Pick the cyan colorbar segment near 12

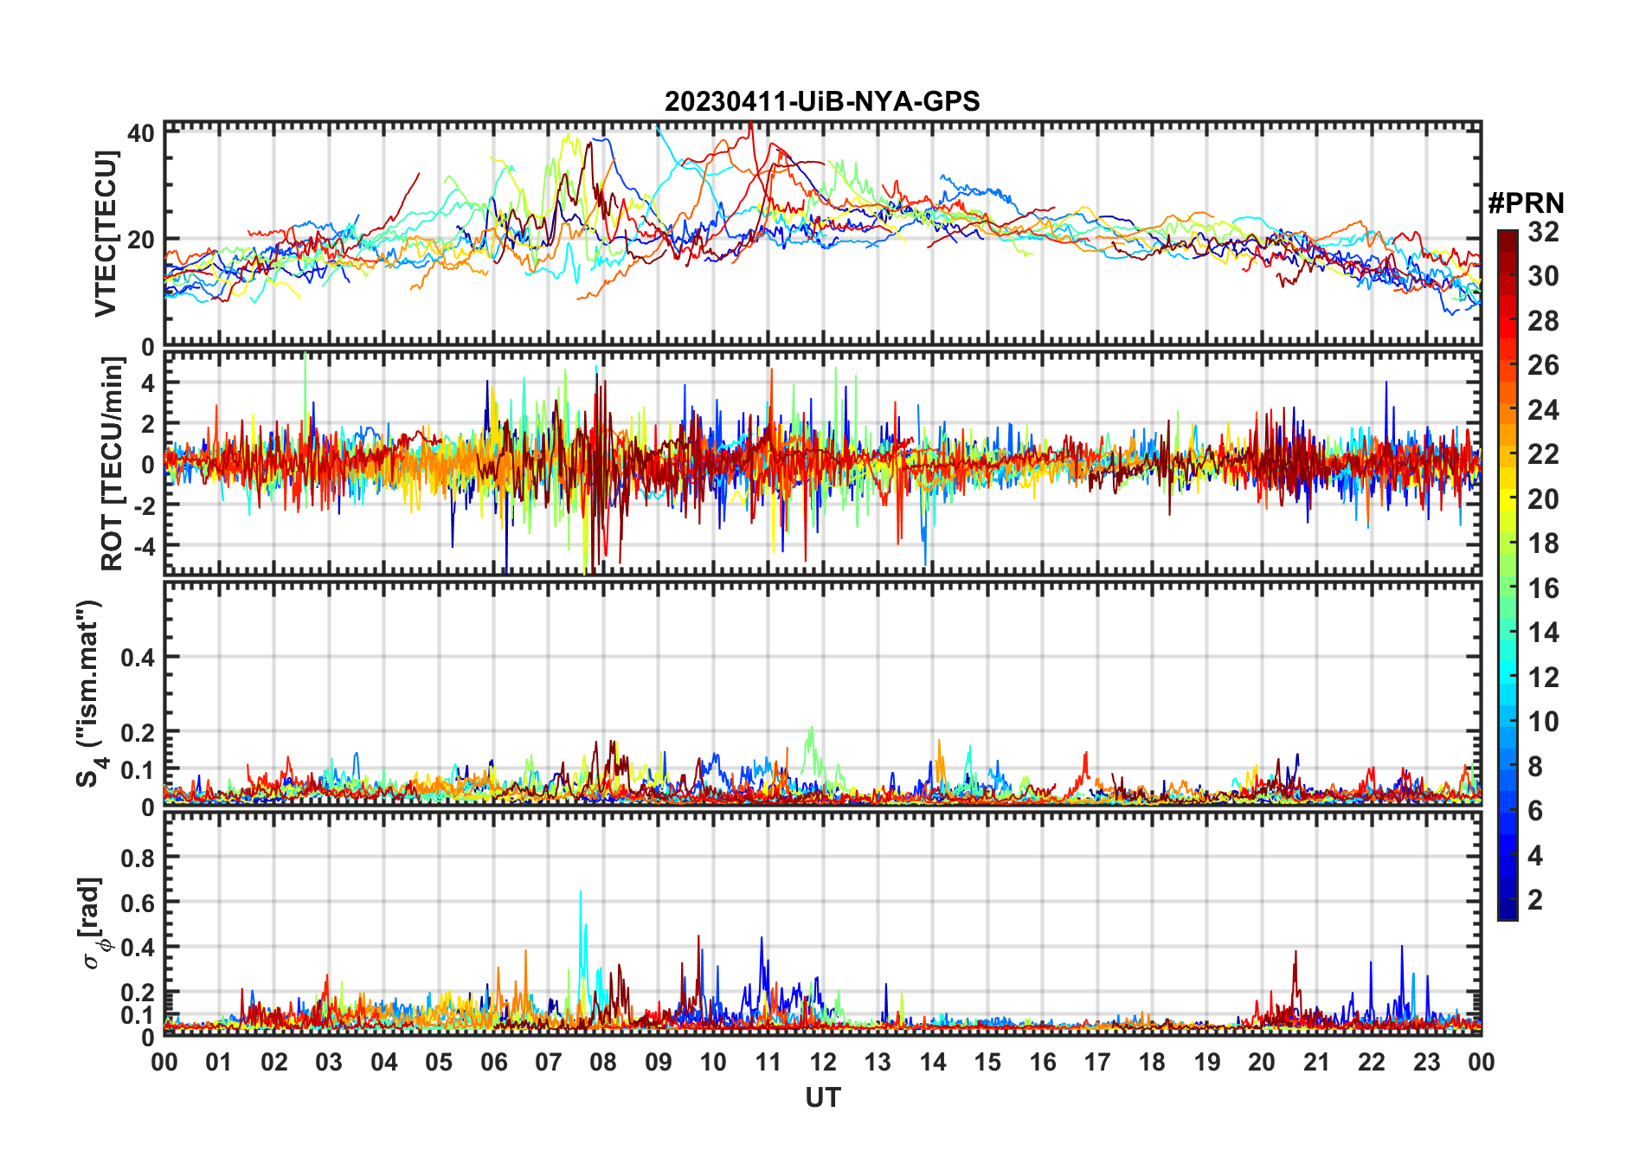coord(1508,678)
